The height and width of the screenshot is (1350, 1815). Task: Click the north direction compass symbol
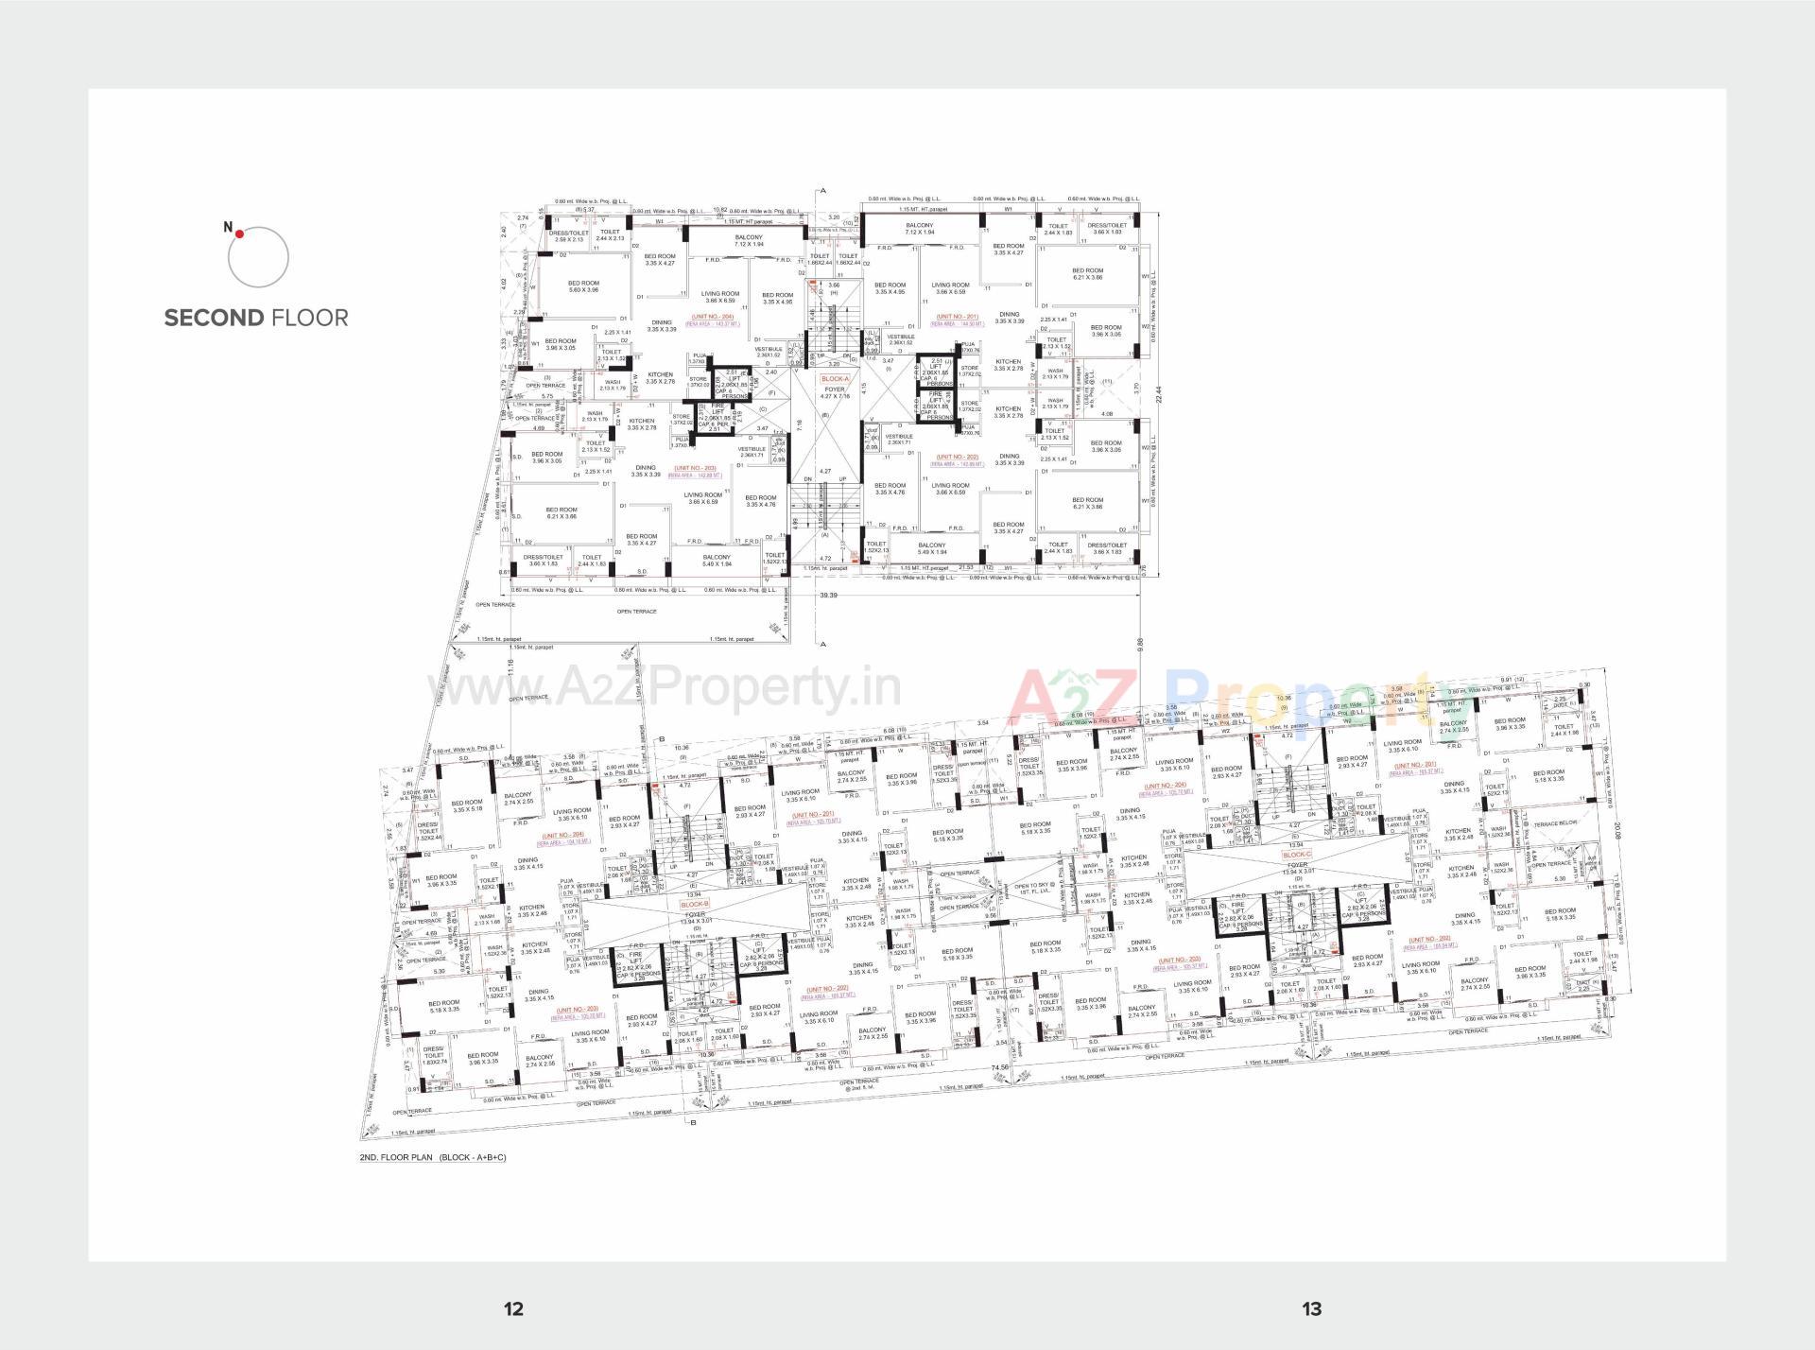tap(255, 257)
